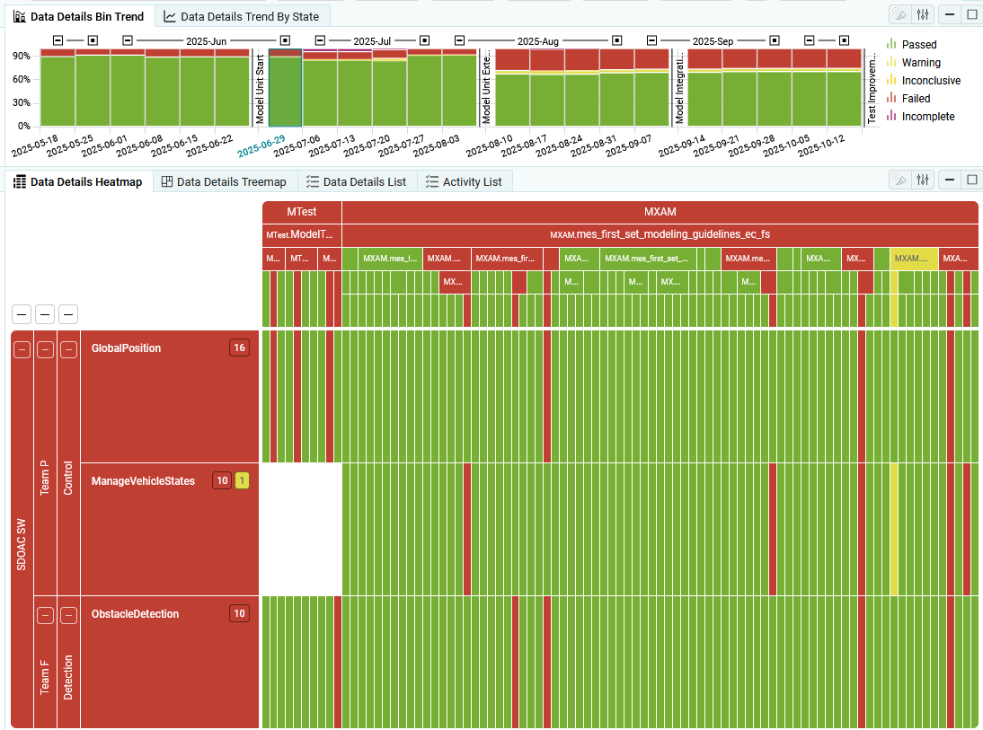Switch to Data Details Treemap tab
The height and width of the screenshot is (730, 983).
(231, 181)
